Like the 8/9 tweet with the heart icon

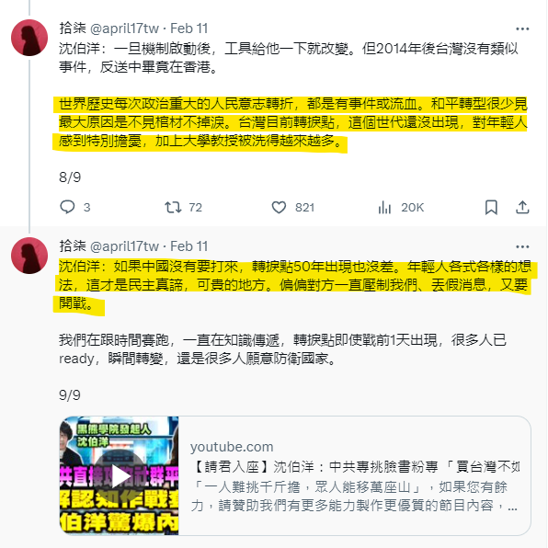[x=279, y=207]
